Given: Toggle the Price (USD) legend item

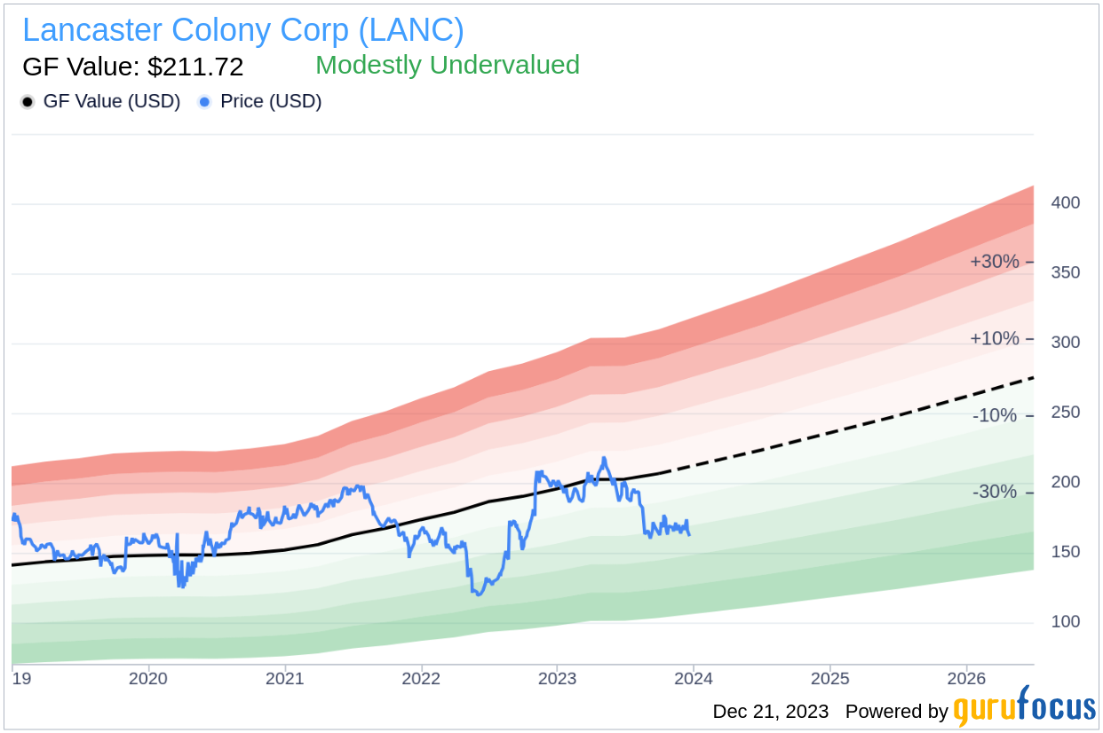Looking at the screenshot, I should click(260, 102).
